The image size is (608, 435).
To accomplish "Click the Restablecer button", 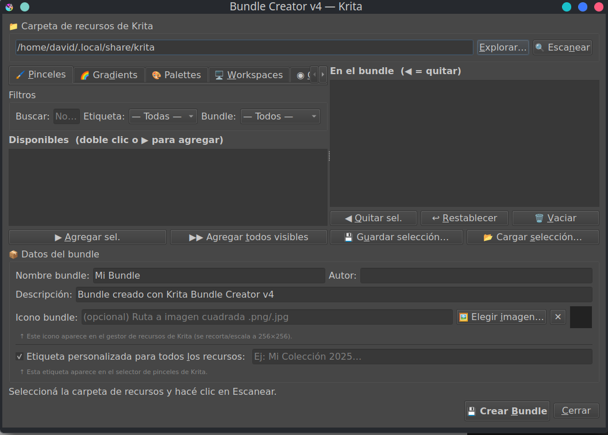I will coord(464,218).
